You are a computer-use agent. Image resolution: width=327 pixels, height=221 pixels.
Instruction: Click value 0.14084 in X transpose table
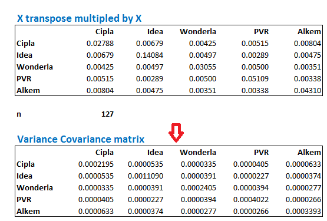150,55
